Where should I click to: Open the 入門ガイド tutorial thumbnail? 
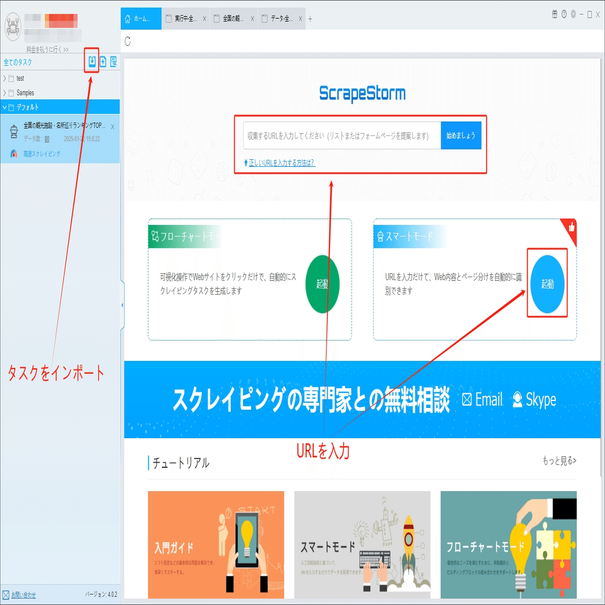coord(216,545)
